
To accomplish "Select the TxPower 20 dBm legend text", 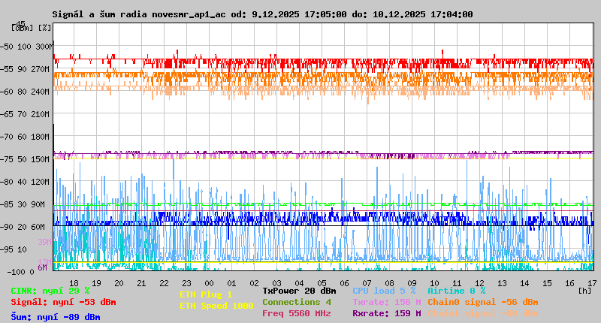I will (x=299, y=291).
